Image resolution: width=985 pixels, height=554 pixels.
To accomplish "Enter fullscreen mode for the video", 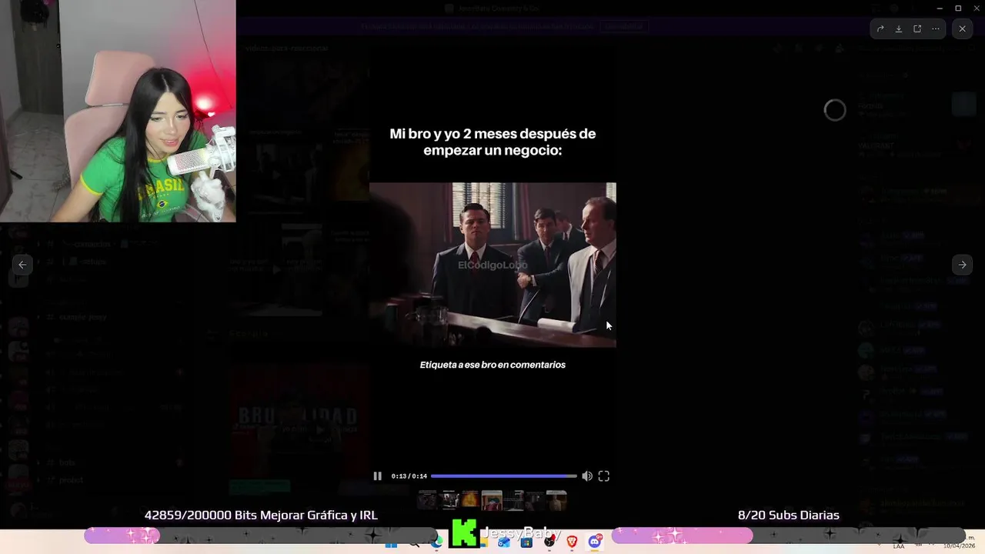I will [x=604, y=476].
